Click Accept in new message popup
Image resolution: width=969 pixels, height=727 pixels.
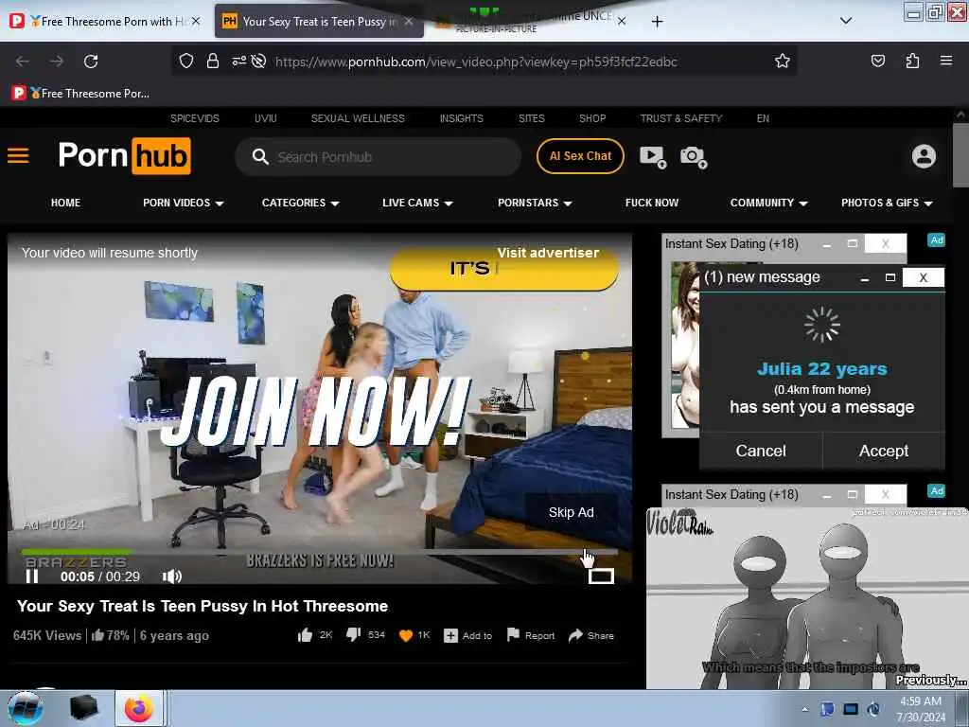pos(884,451)
